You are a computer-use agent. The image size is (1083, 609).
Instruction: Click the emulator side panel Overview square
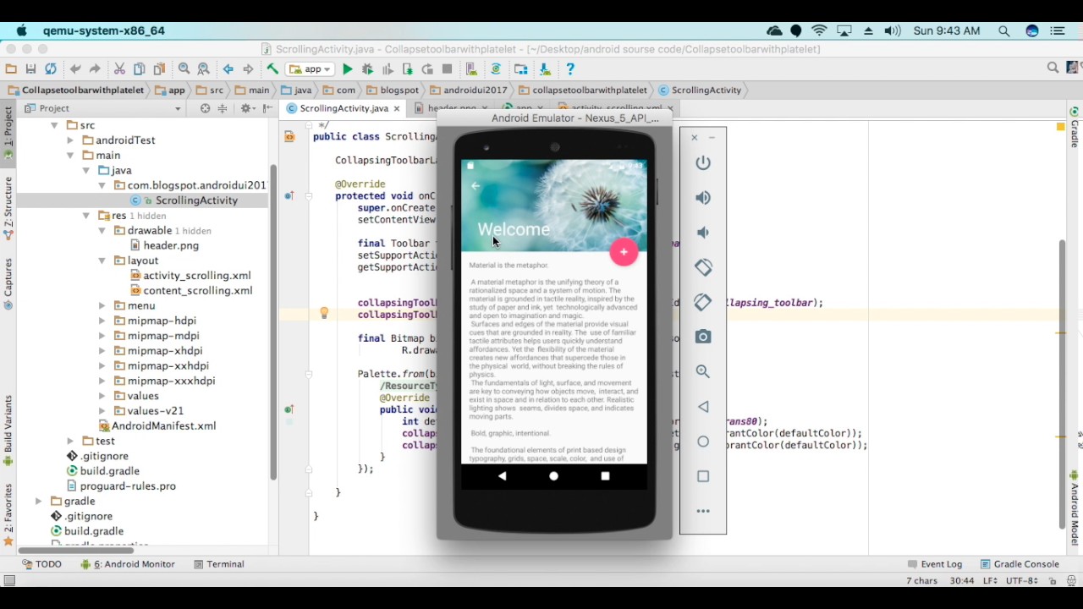pos(703,476)
